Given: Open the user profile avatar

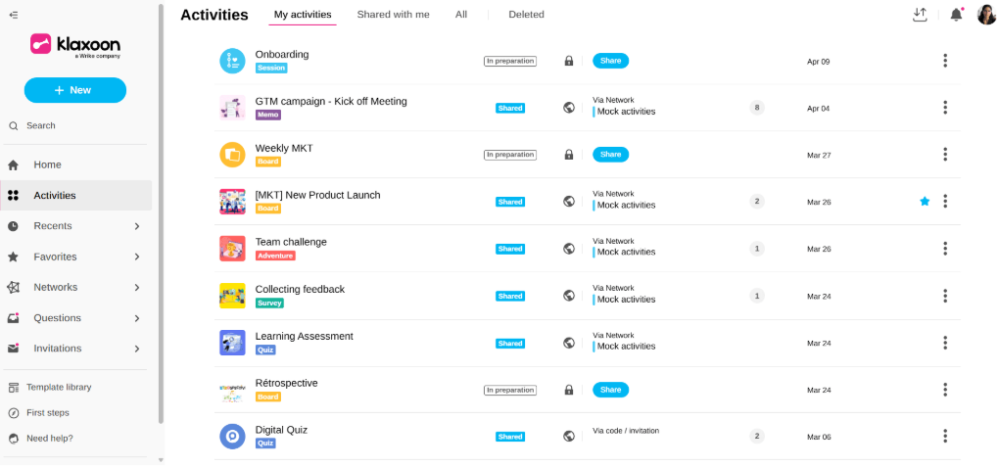Looking at the screenshot, I should (x=986, y=15).
